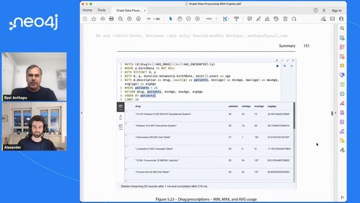Click the read mode display icon

tap(236, 19)
